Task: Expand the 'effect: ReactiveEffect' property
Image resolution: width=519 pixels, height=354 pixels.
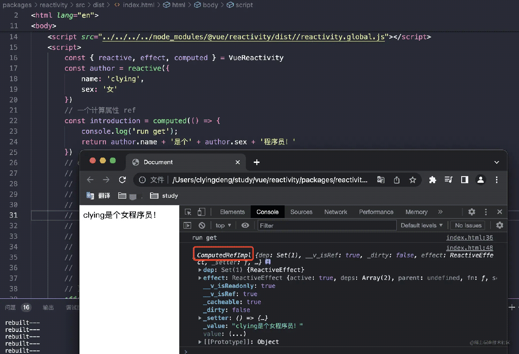Action: pos(200,278)
